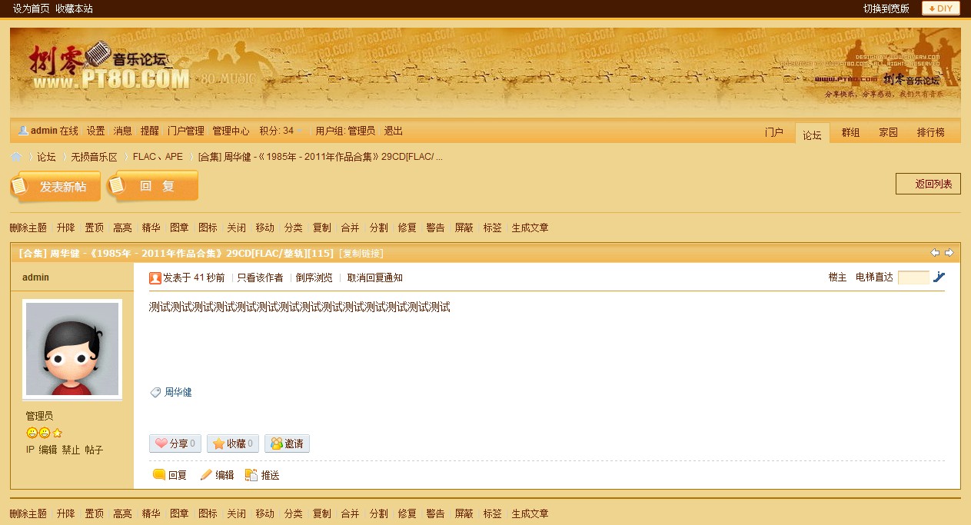This screenshot has height=525, width=971.
Task: Open 门户管理 in the user bar
Action: click(186, 131)
